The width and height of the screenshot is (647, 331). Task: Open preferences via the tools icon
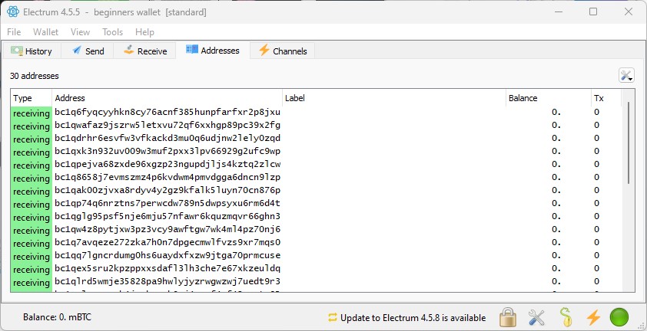click(536, 316)
